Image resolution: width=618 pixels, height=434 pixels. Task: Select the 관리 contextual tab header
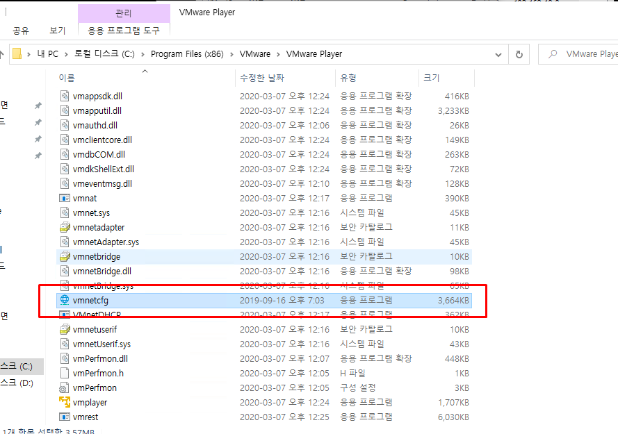click(124, 13)
